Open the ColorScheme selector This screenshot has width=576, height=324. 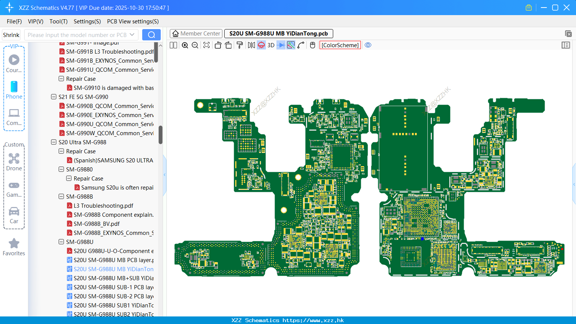(x=340, y=45)
